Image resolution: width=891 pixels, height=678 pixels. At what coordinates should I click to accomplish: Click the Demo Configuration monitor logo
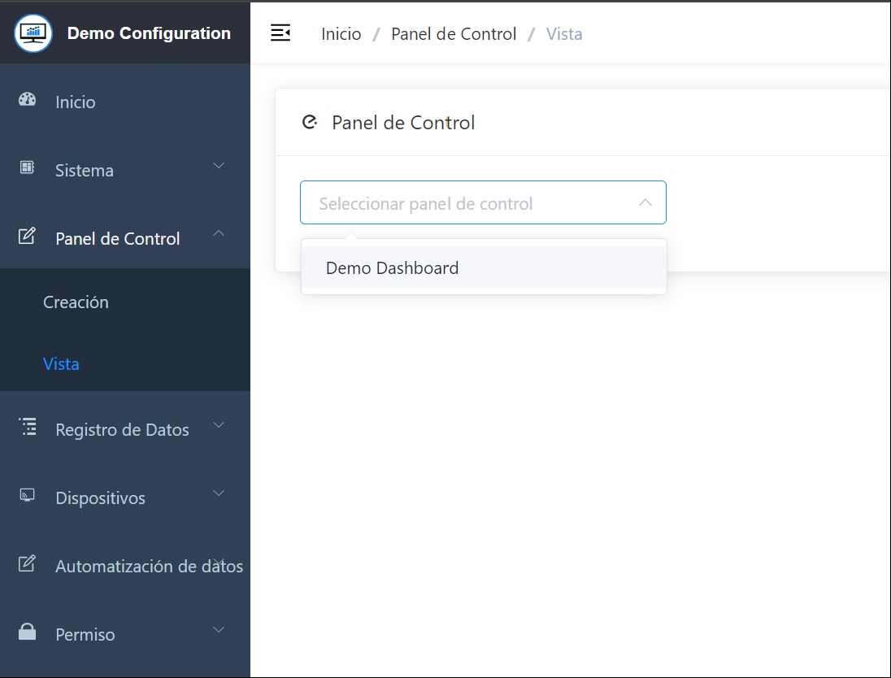click(33, 33)
